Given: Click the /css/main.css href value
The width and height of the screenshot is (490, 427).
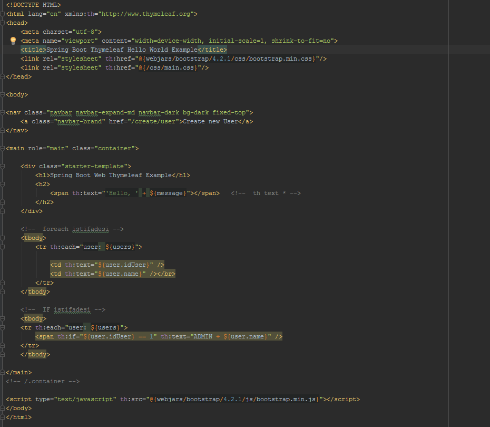Looking at the screenshot, I should click(x=168, y=68).
